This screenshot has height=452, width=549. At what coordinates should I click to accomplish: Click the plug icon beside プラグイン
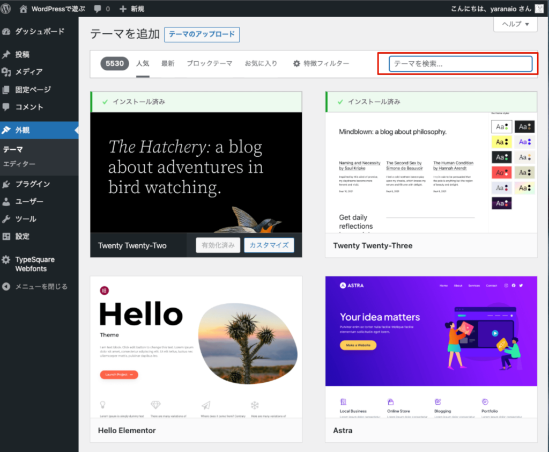pyautogui.click(x=6, y=184)
